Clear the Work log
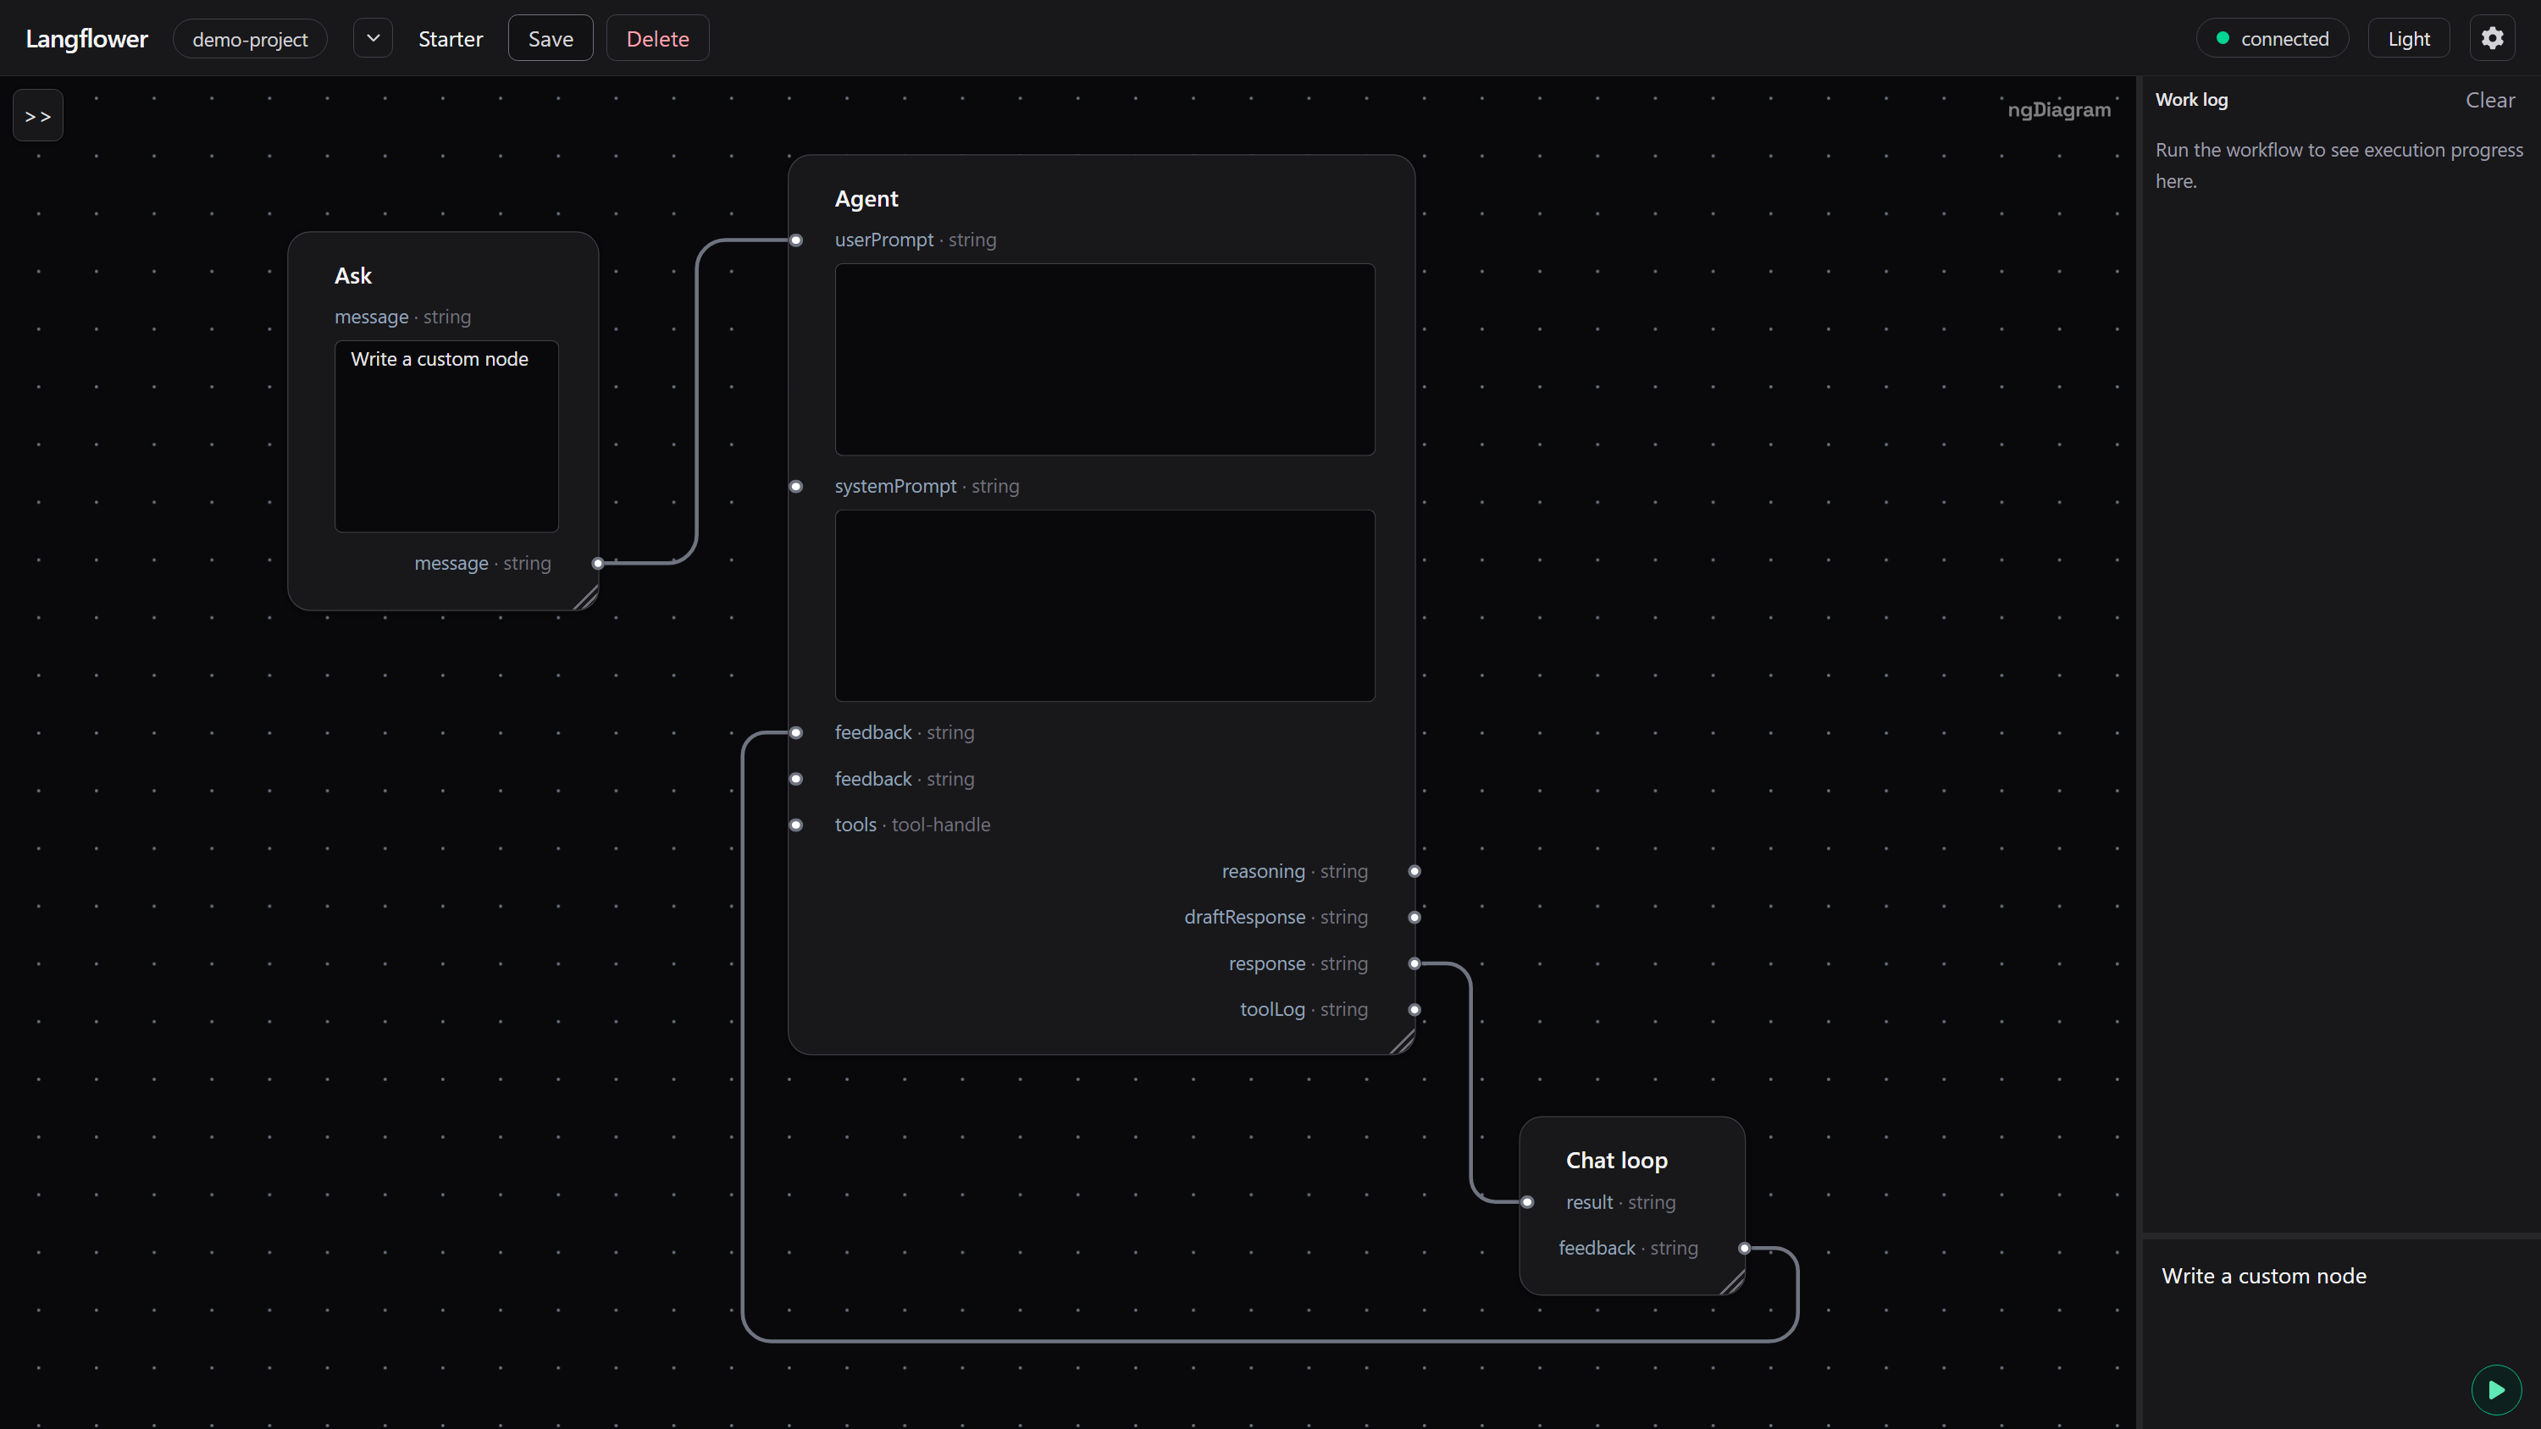 [2489, 100]
